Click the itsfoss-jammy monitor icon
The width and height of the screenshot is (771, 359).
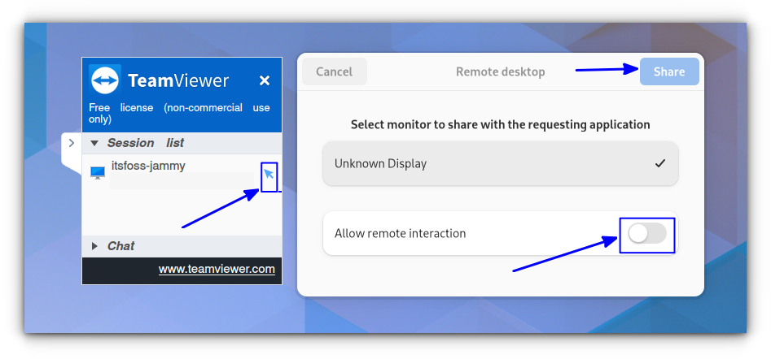coord(98,173)
